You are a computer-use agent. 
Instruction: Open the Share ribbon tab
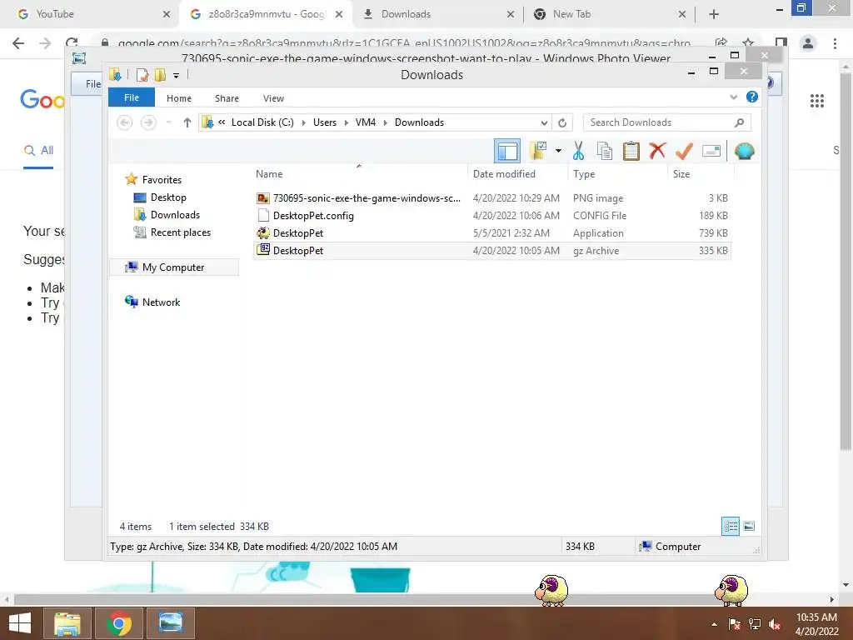tap(227, 98)
